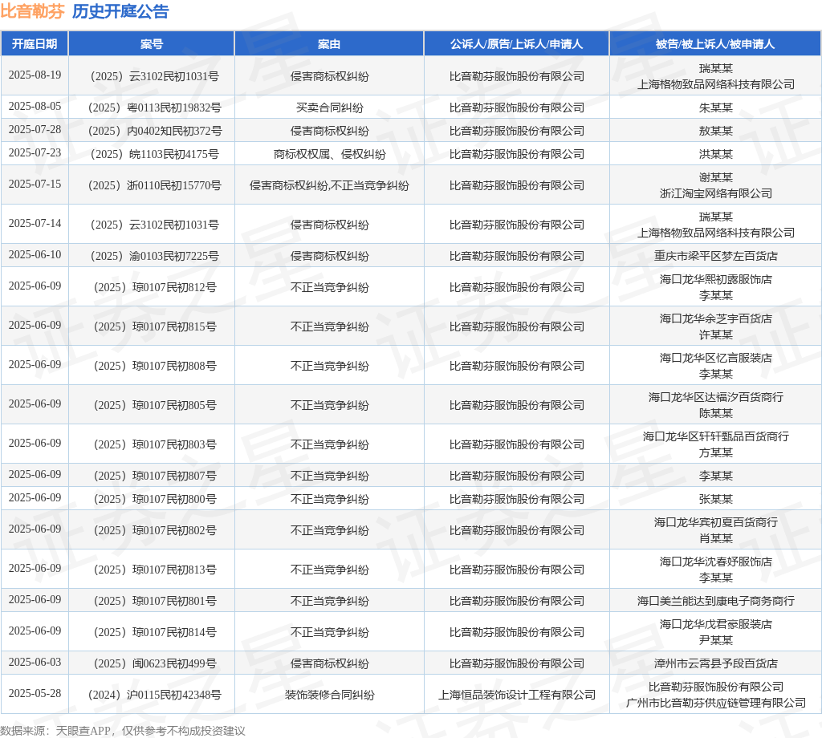Select defendant 海口龙华余芝宇百货店

715,318
